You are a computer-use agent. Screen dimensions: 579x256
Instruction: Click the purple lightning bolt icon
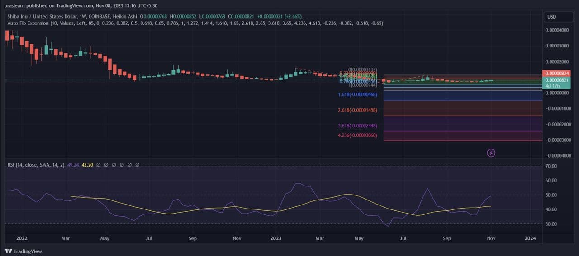tap(491, 153)
